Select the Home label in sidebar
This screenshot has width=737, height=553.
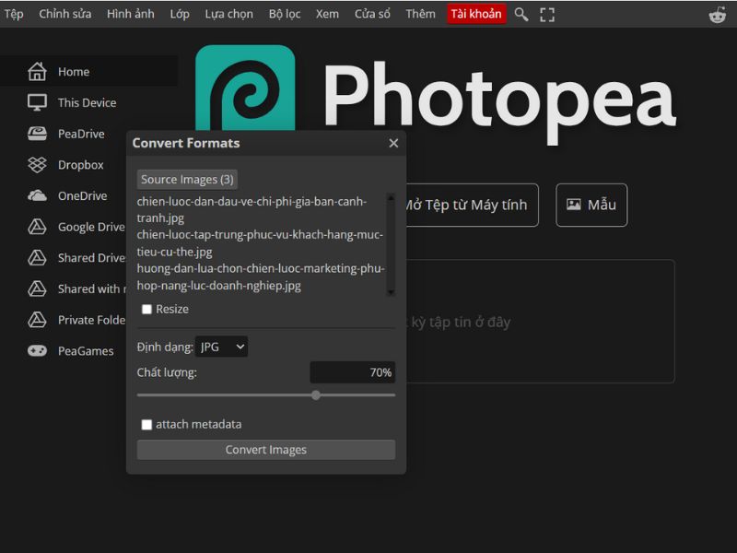click(74, 72)
